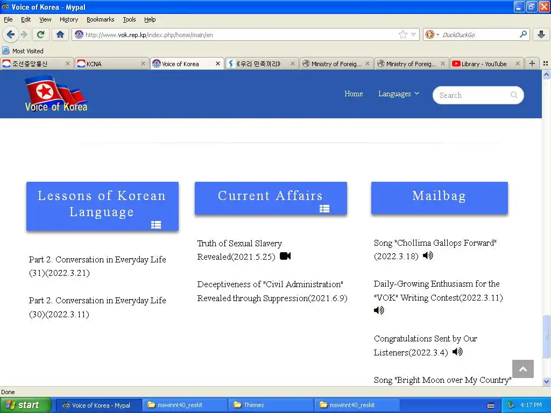Open the View menu
The image size is (551, 413).
click(x=45, y=19)
